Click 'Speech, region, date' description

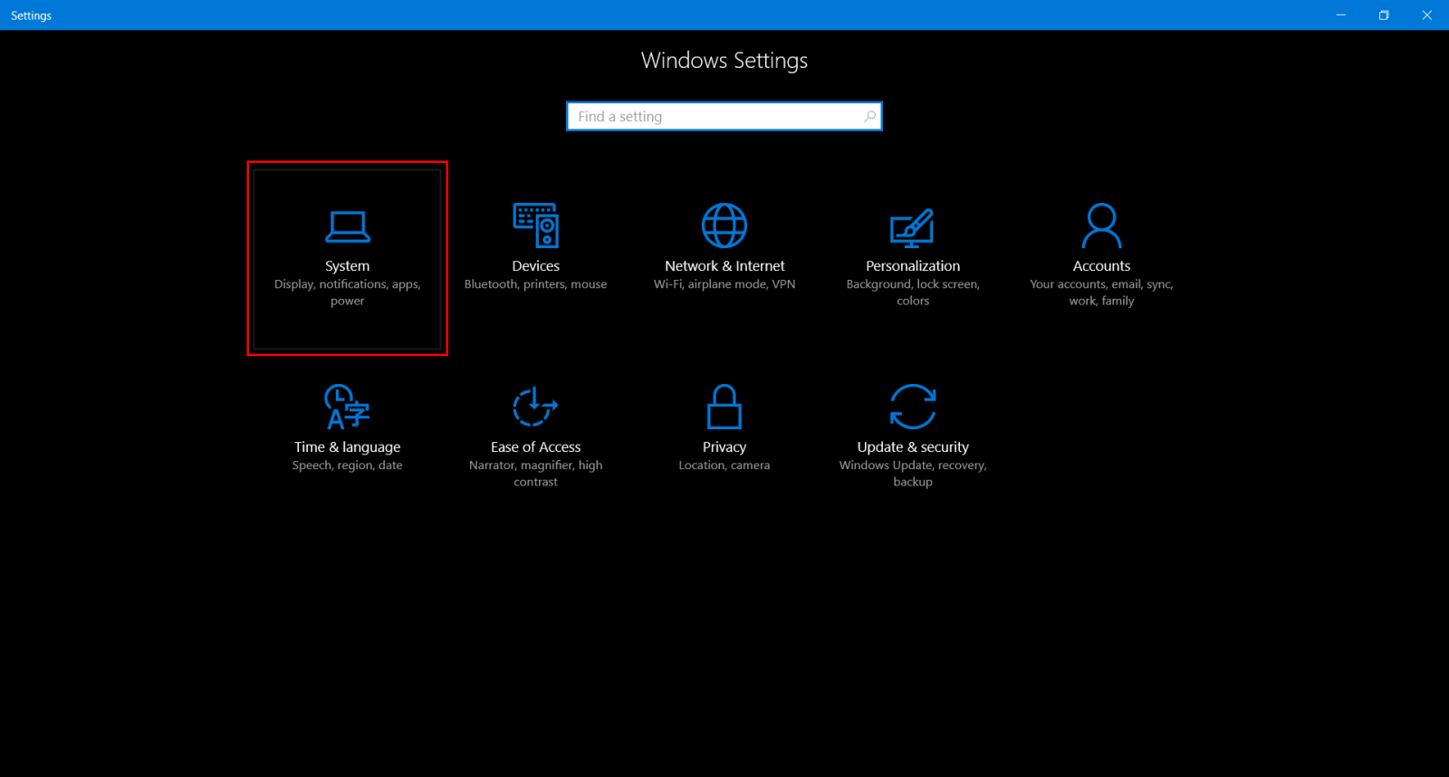coord(348,465)
